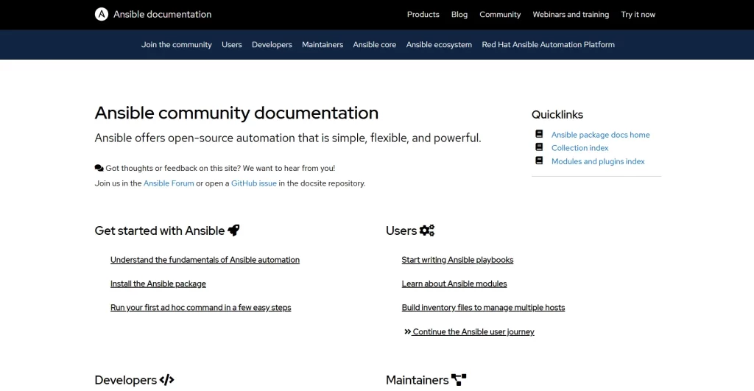Click the gears icon next to Users heading
The width and height of the screenshot is (754, 391).
click(427, 230)
